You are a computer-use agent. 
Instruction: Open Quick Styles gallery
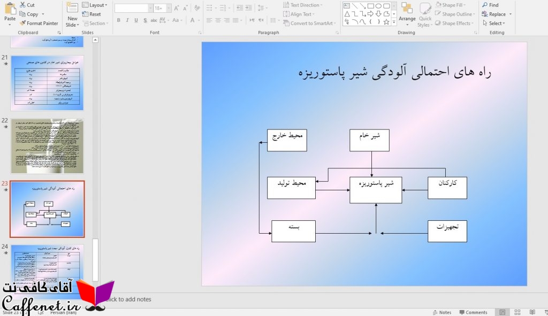coord(425,14)
